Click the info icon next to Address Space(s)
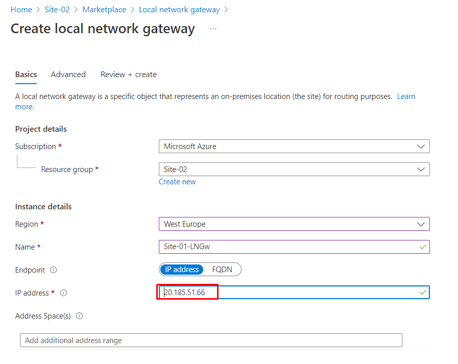This screenshot has width=458, height=364. click(x=80, y=316)
